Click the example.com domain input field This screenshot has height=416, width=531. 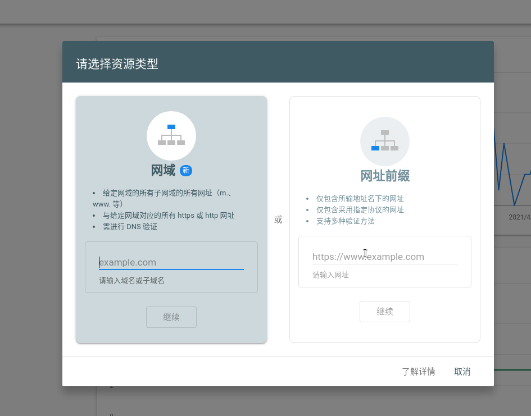171,262
